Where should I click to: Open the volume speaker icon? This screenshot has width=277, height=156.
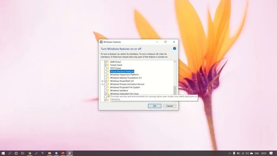click(x=247, y=153)
